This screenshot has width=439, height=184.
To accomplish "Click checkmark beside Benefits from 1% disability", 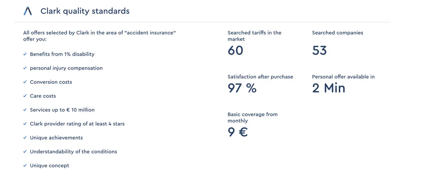I will pos(25,54).
